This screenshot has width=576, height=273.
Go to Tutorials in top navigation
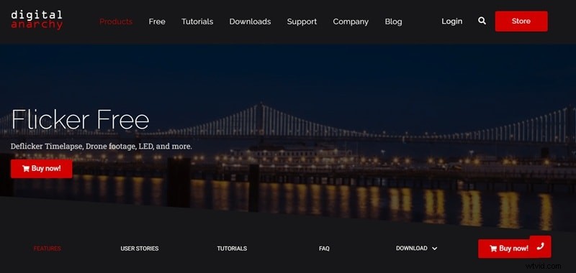coord(197,22)
